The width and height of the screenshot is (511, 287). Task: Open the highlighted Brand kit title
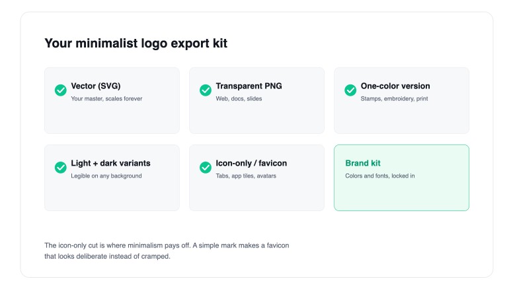pyautogui.click(x=363, y=163)
